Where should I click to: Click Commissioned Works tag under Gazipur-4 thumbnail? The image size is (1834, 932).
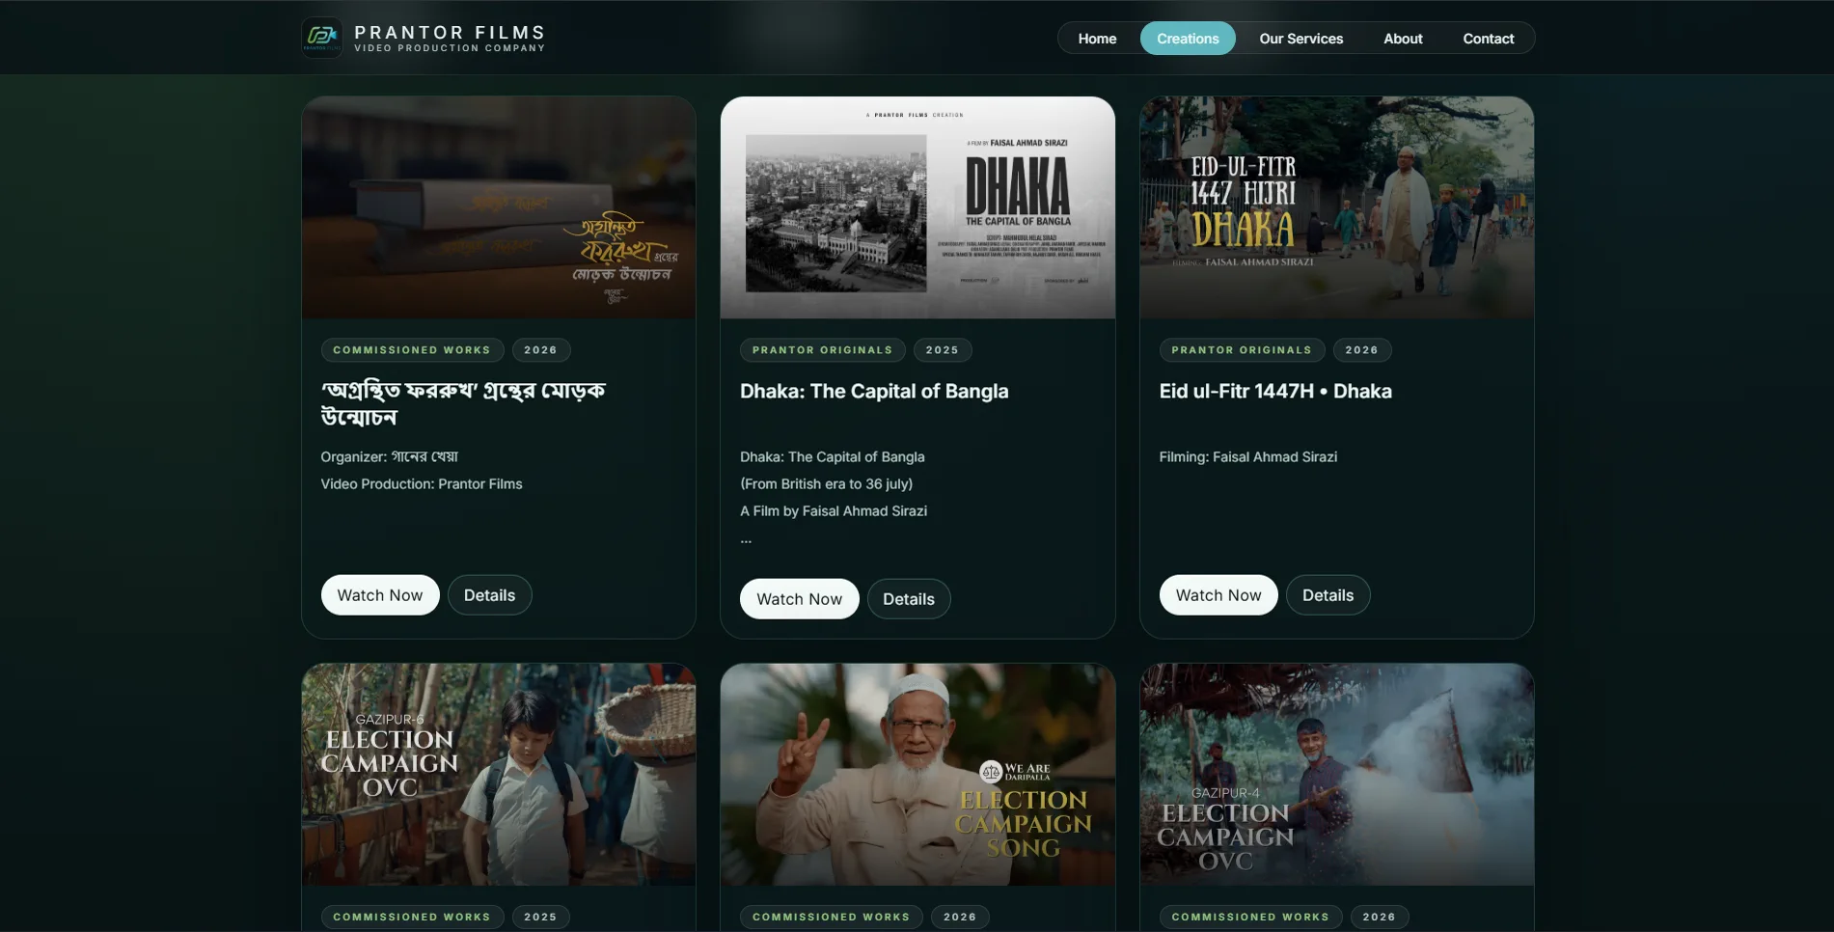pyautogui.click(x=1250, y=918)
